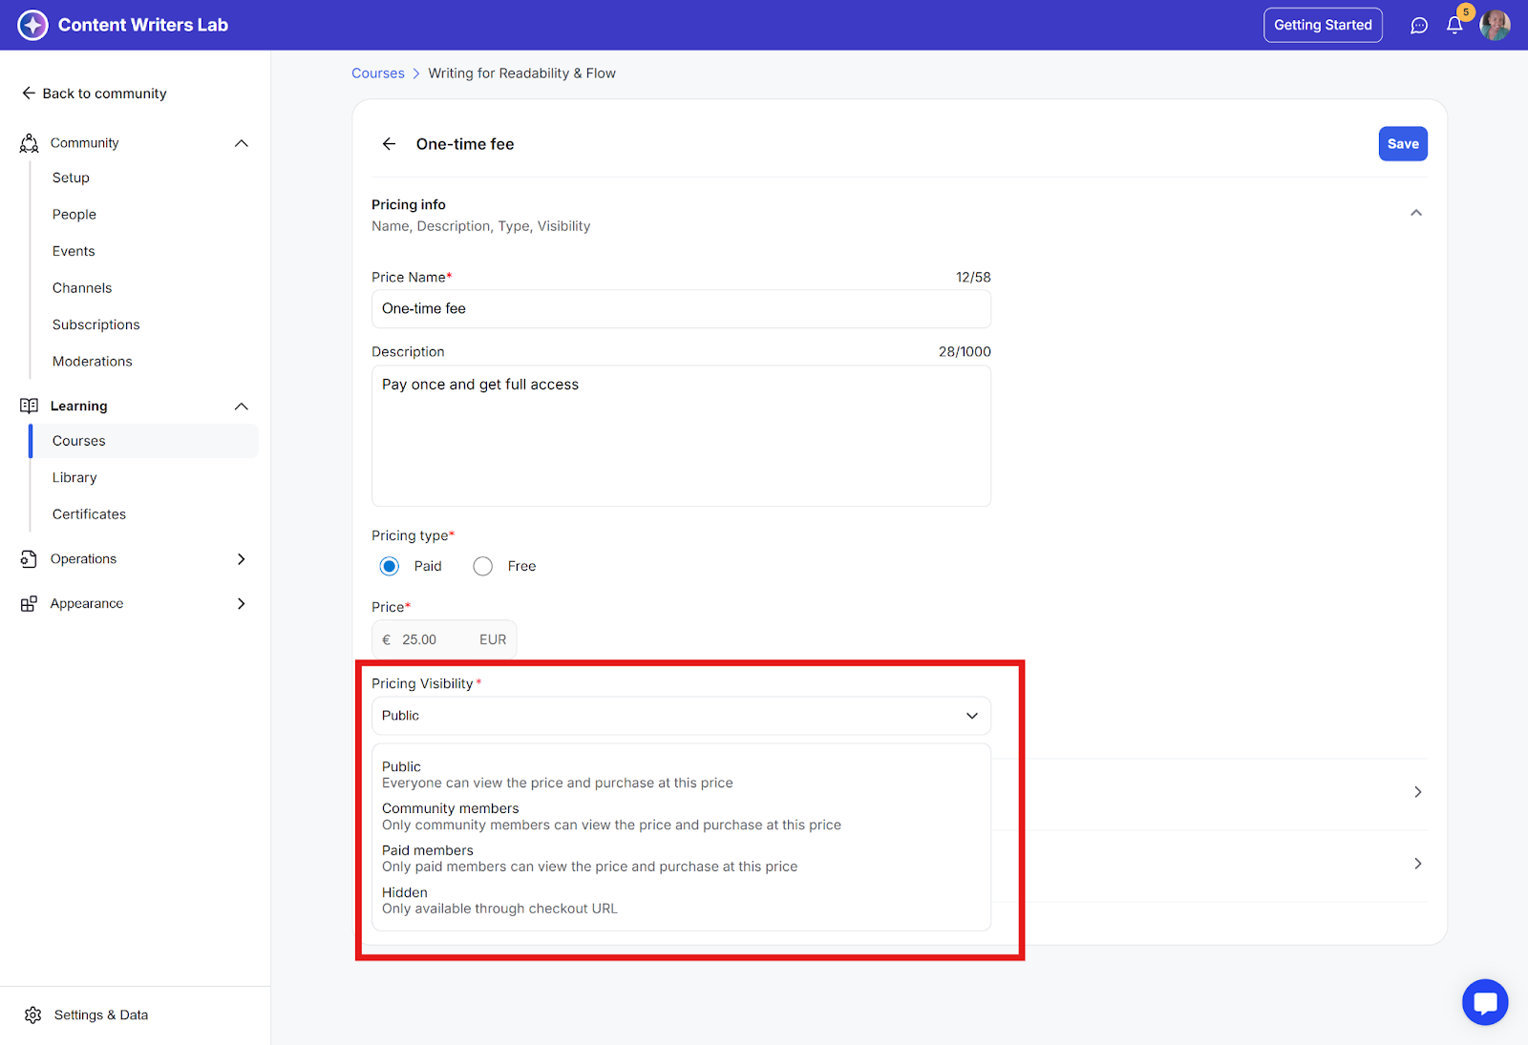Expand the Operations sidebar section
The height and width of the screenshot is (1045, 1528).
(x=241, y=559)
